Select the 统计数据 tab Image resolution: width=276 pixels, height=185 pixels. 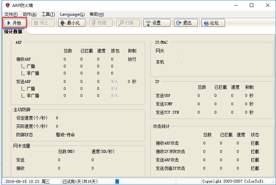[x=13, y=31]
